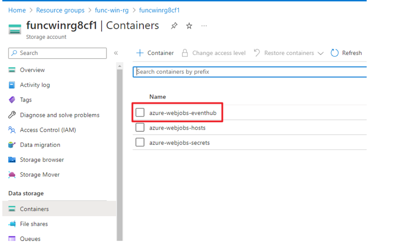The image size is (412, 244).
Task: Click the Data migration icon
Action: [12, 145]
